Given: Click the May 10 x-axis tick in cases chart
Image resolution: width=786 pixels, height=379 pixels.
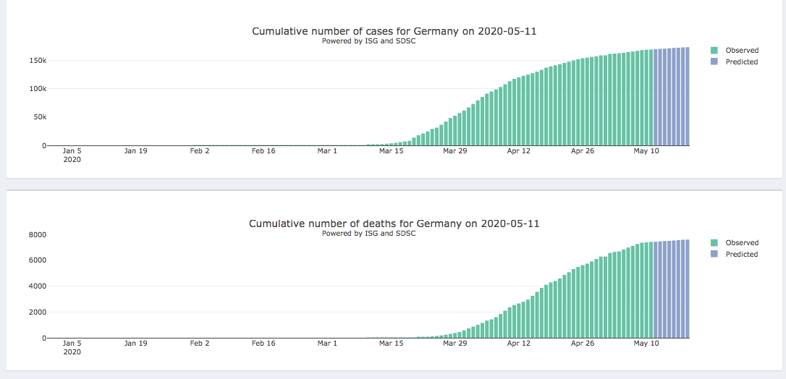Looking at the screenshot, I should click(x=646, y=151).
